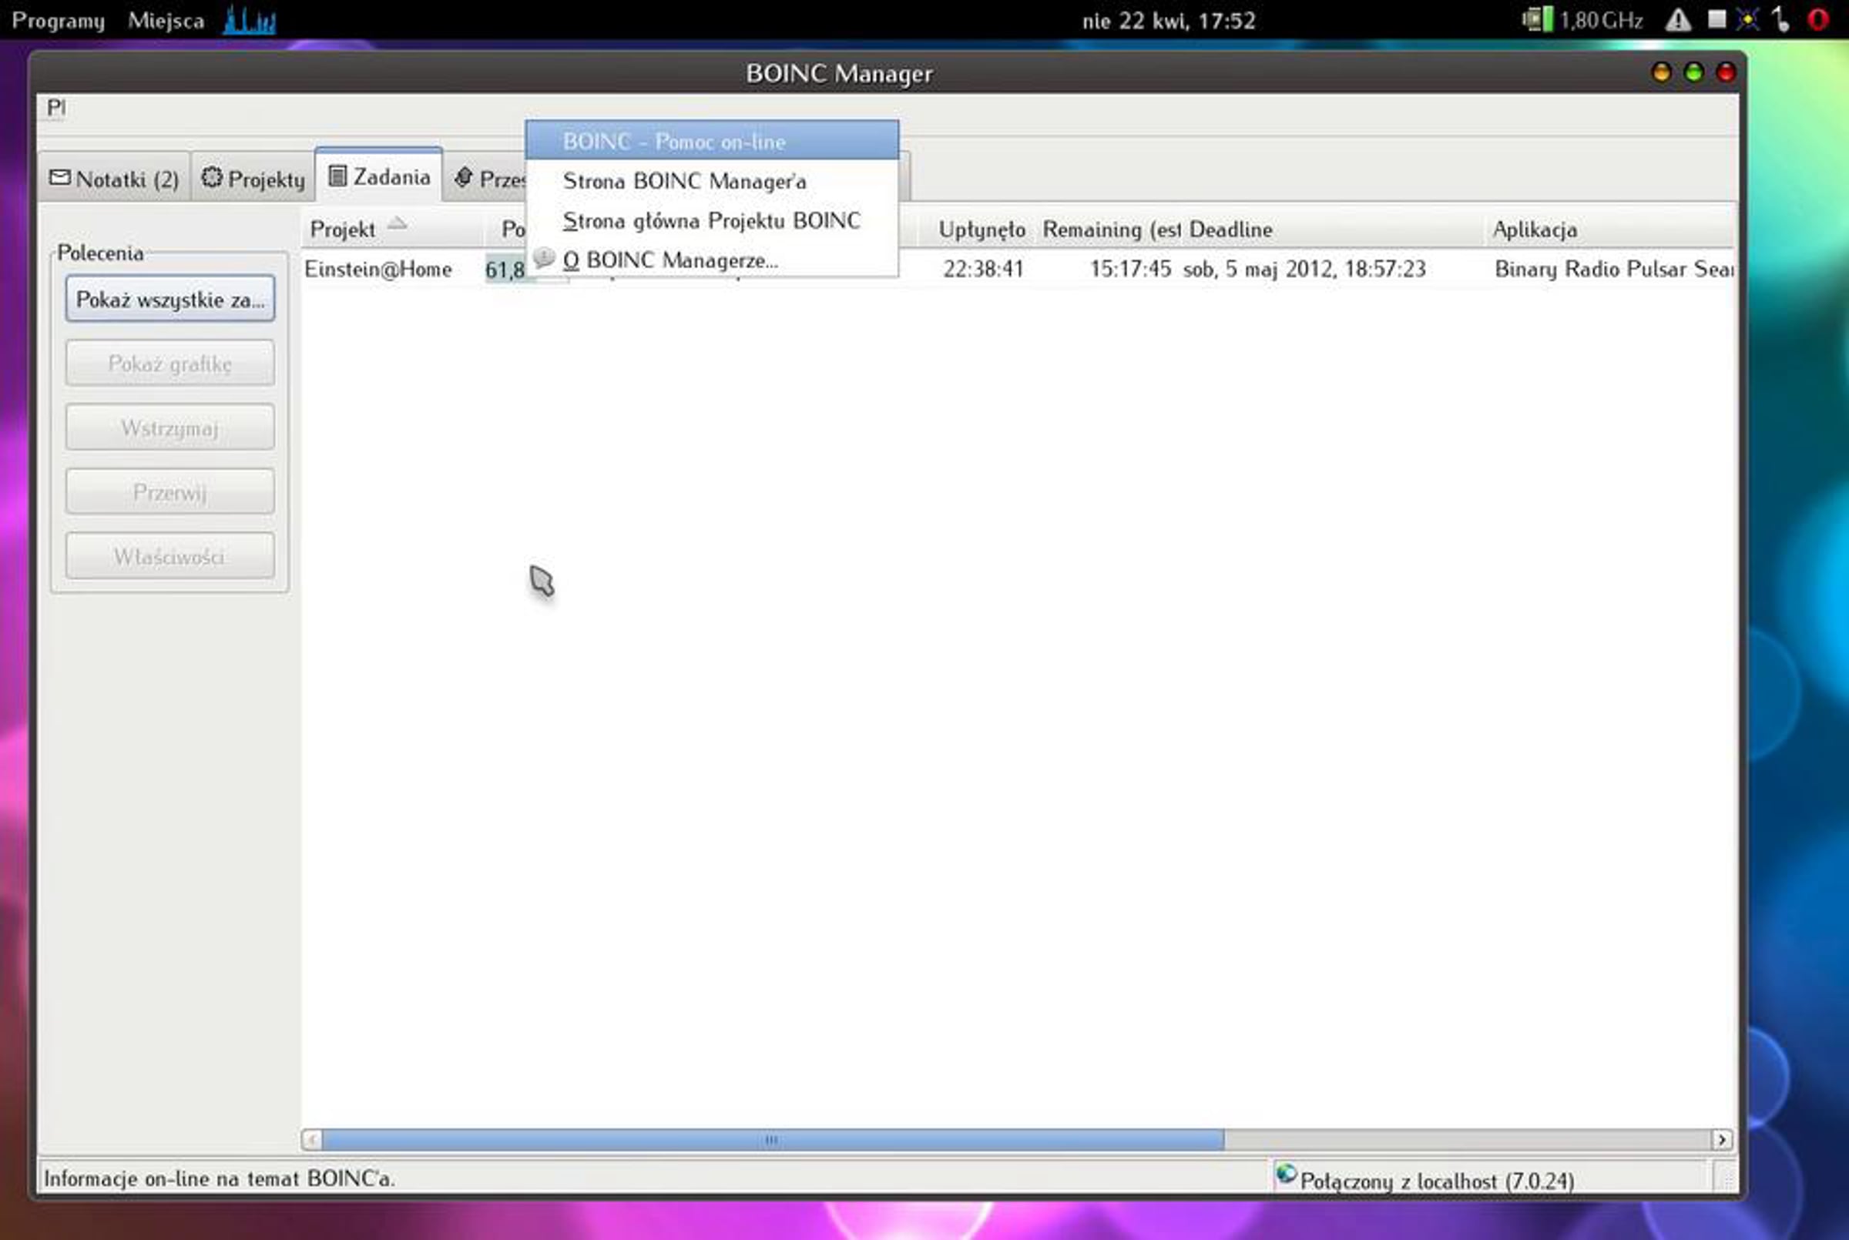Click deadline sob, 5 maj 2012, 18:57:23
The image size is (1849, 1240).
1304,269
